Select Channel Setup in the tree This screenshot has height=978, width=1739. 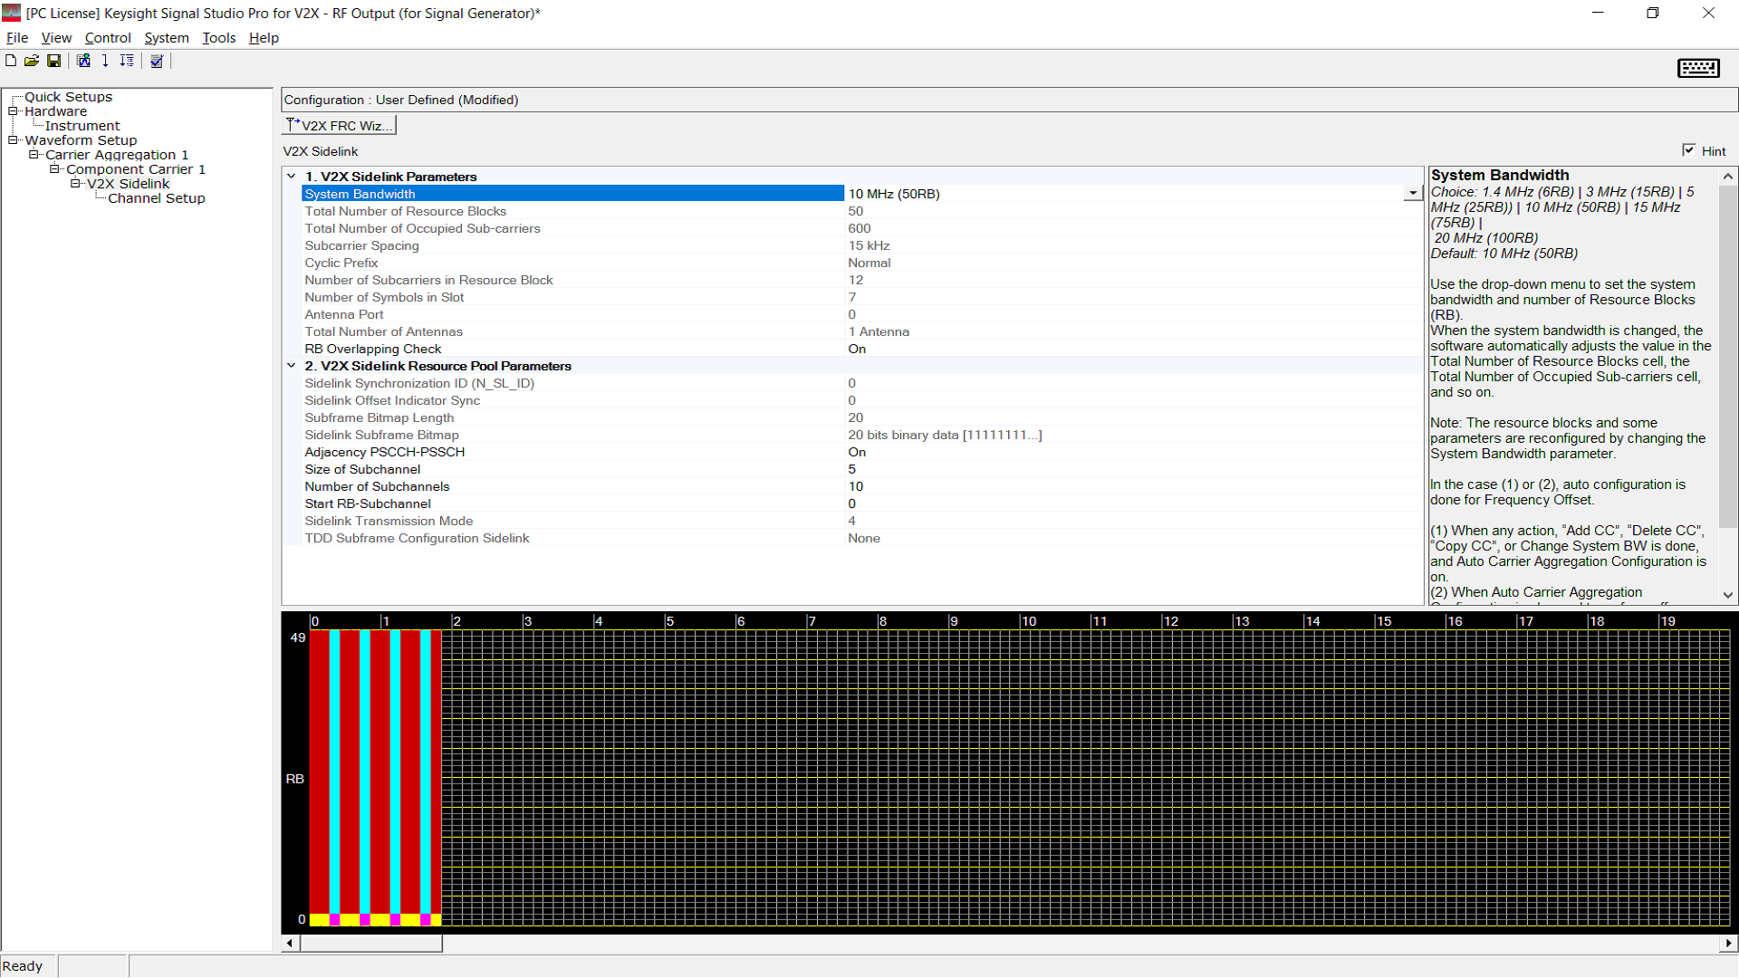[x=156, y=198]
